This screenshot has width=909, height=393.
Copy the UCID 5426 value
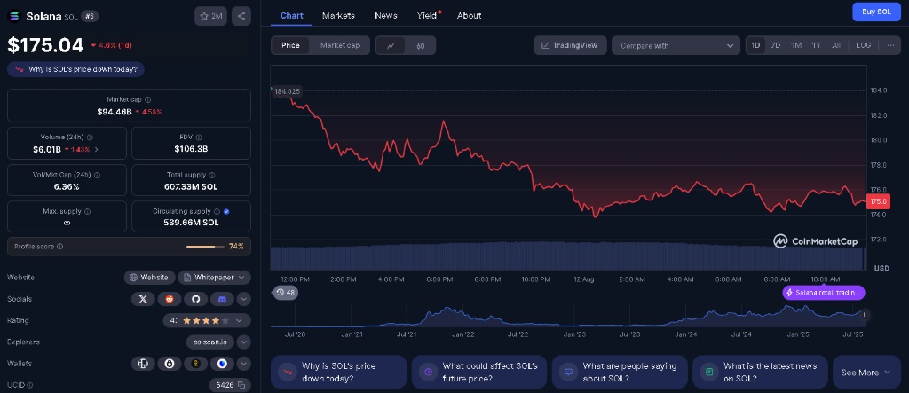click(x=241, y=385)
